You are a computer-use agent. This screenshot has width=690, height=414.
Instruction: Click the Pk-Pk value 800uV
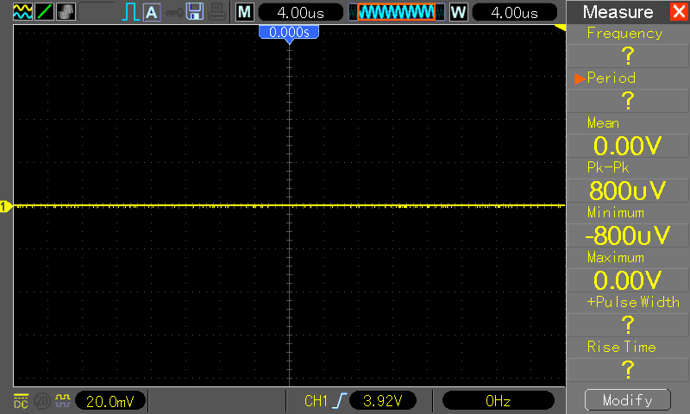(628, 191)
